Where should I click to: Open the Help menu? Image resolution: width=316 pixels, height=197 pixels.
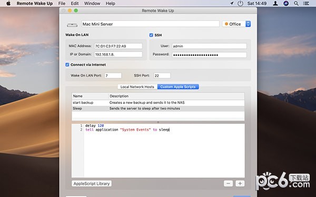(111, 3)
